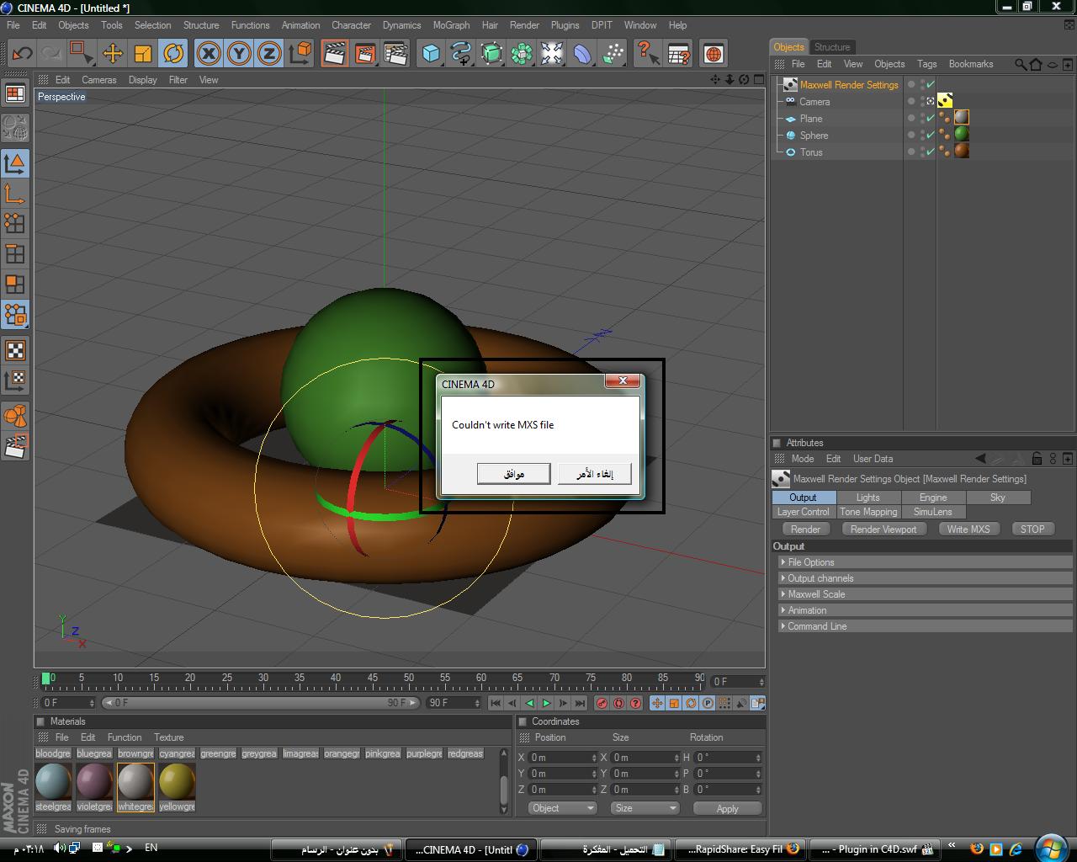The height and width of the screenshot is (862, 1077).
Task: Open the MoGraph menu
Action: coord(451,25)
